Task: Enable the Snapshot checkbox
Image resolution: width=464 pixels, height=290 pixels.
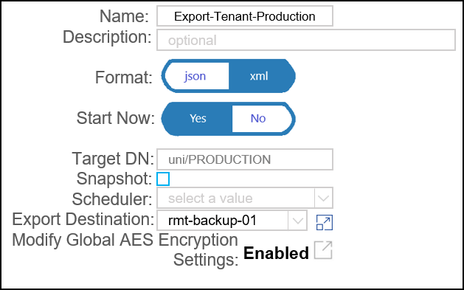Action: (163, 179)
